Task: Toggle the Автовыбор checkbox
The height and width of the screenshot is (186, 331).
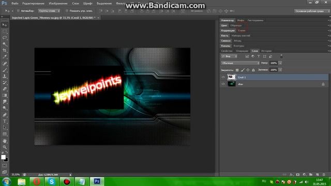Action: [18, 11]
